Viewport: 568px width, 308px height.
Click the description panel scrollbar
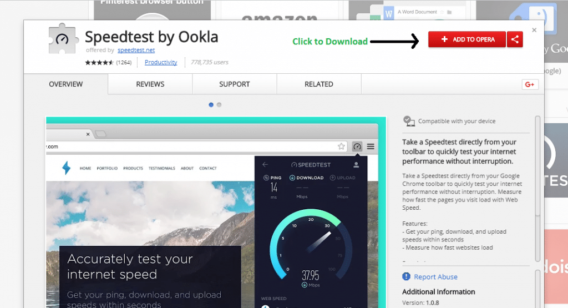pos(537,189)
